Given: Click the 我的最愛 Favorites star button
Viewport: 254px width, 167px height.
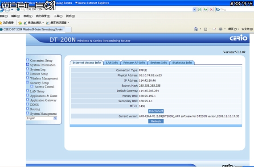Looking at the screenshot, I should coord(7,23).
